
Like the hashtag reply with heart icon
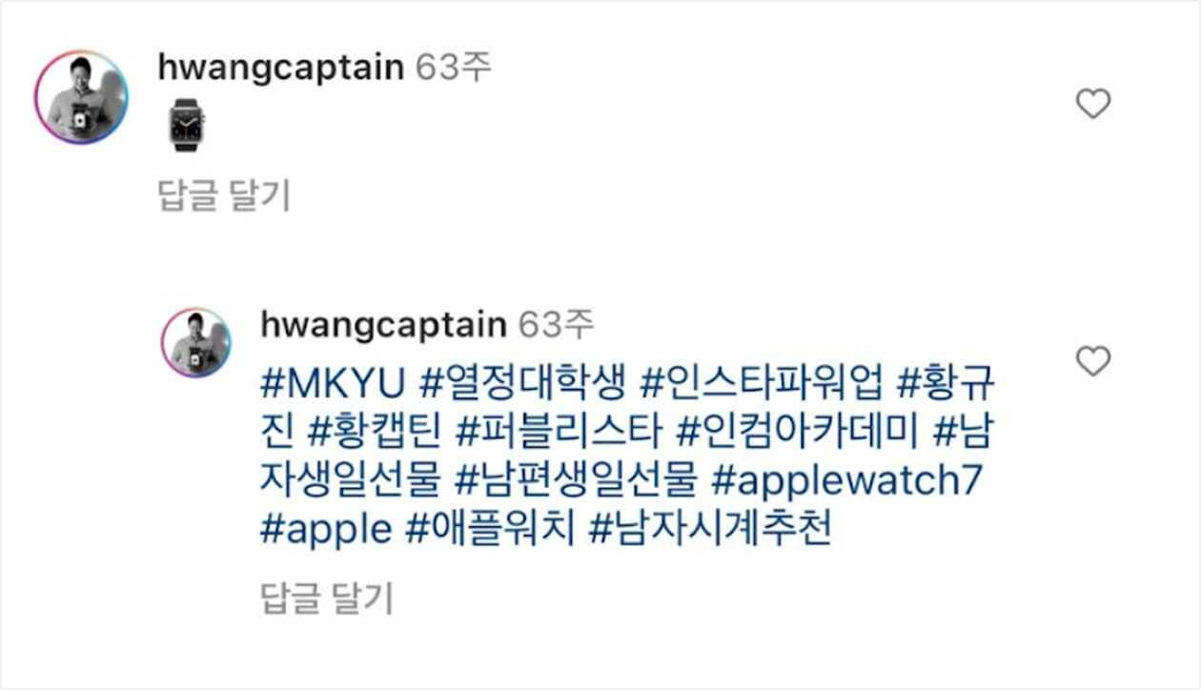pos(1092,361)
